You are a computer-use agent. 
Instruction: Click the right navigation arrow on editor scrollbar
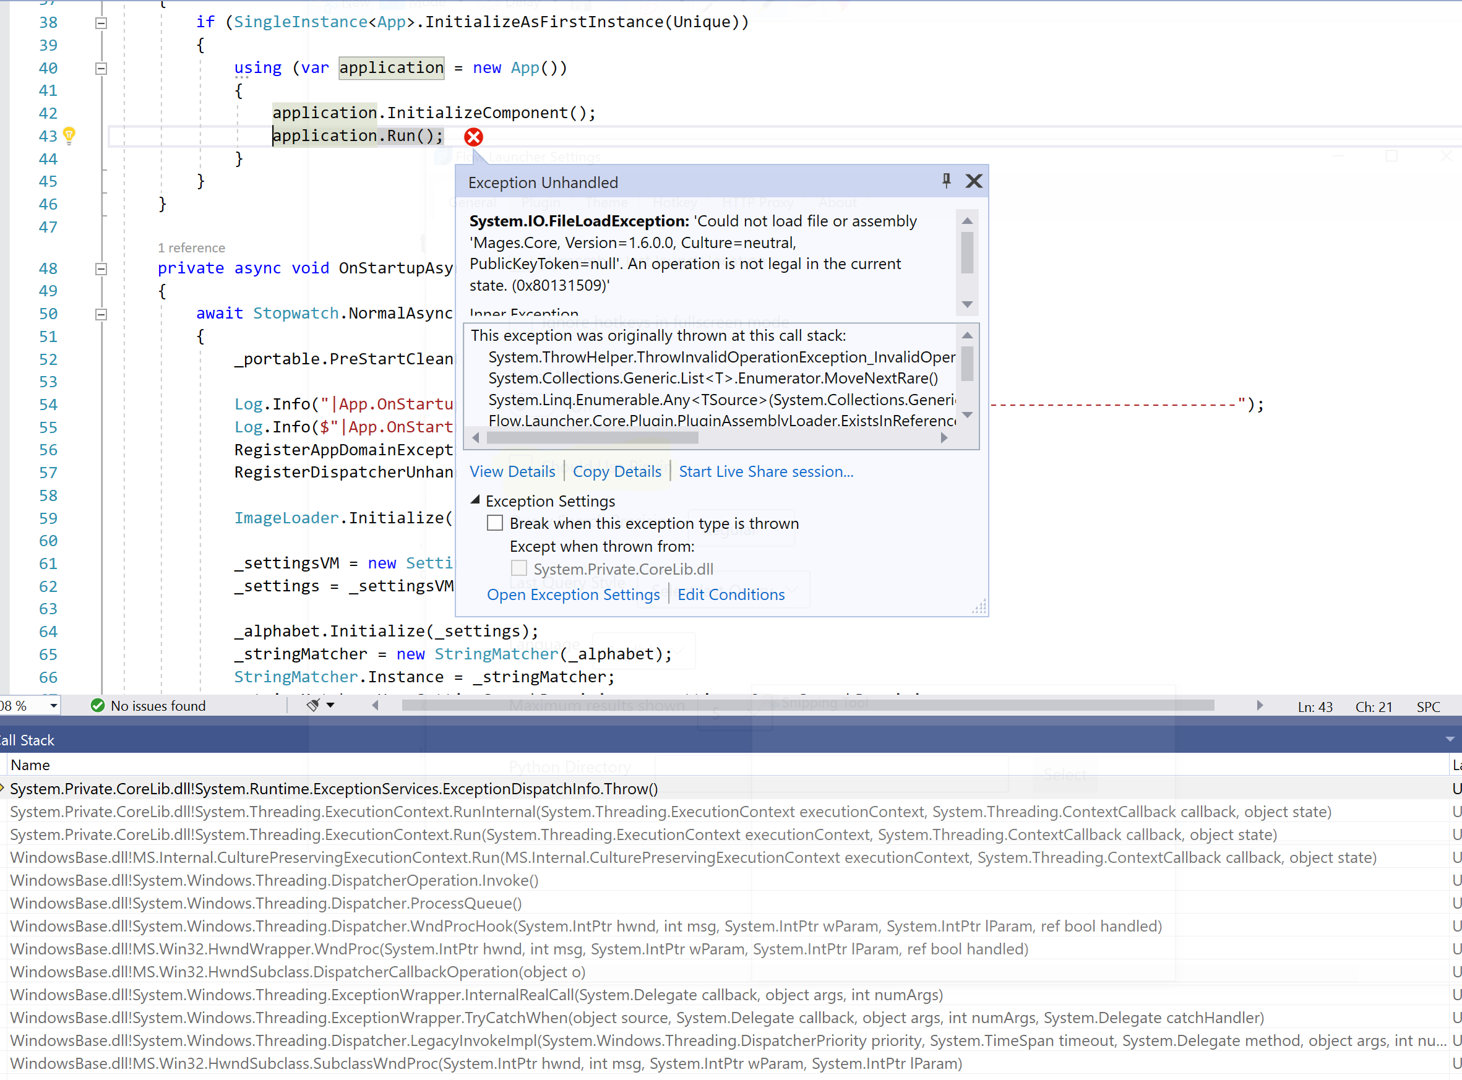click(x=1260, y=705)
